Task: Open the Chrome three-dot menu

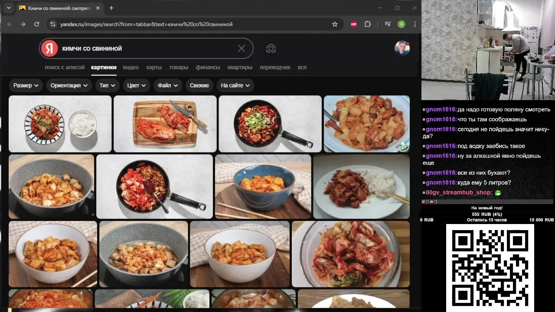Action: 415,24
